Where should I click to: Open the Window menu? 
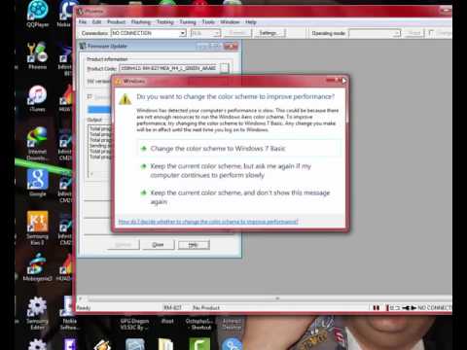click(x=230, y=22)
